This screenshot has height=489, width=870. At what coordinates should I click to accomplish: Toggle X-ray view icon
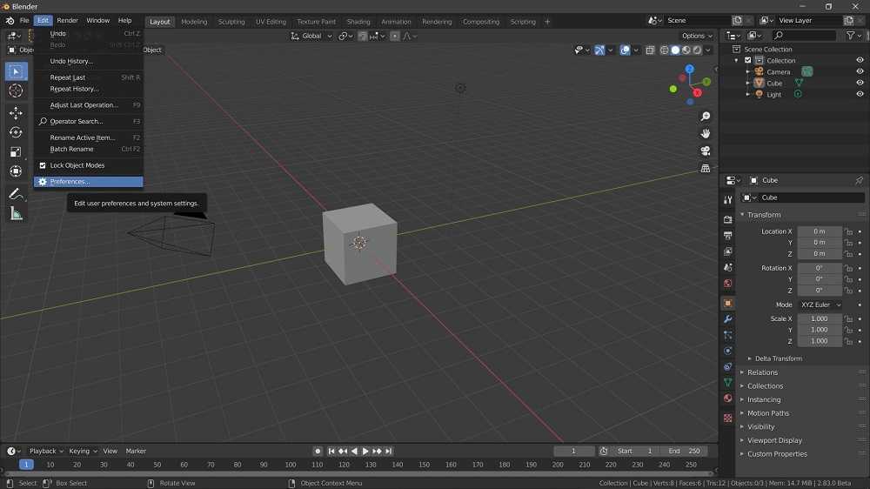[650, 50]
